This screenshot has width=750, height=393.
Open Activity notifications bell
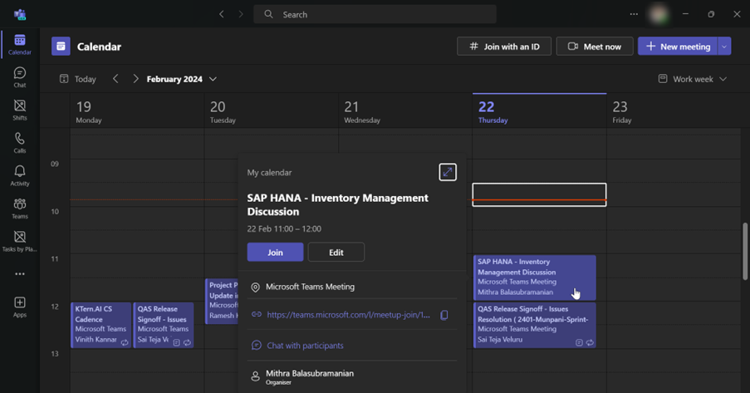(20, 175)
